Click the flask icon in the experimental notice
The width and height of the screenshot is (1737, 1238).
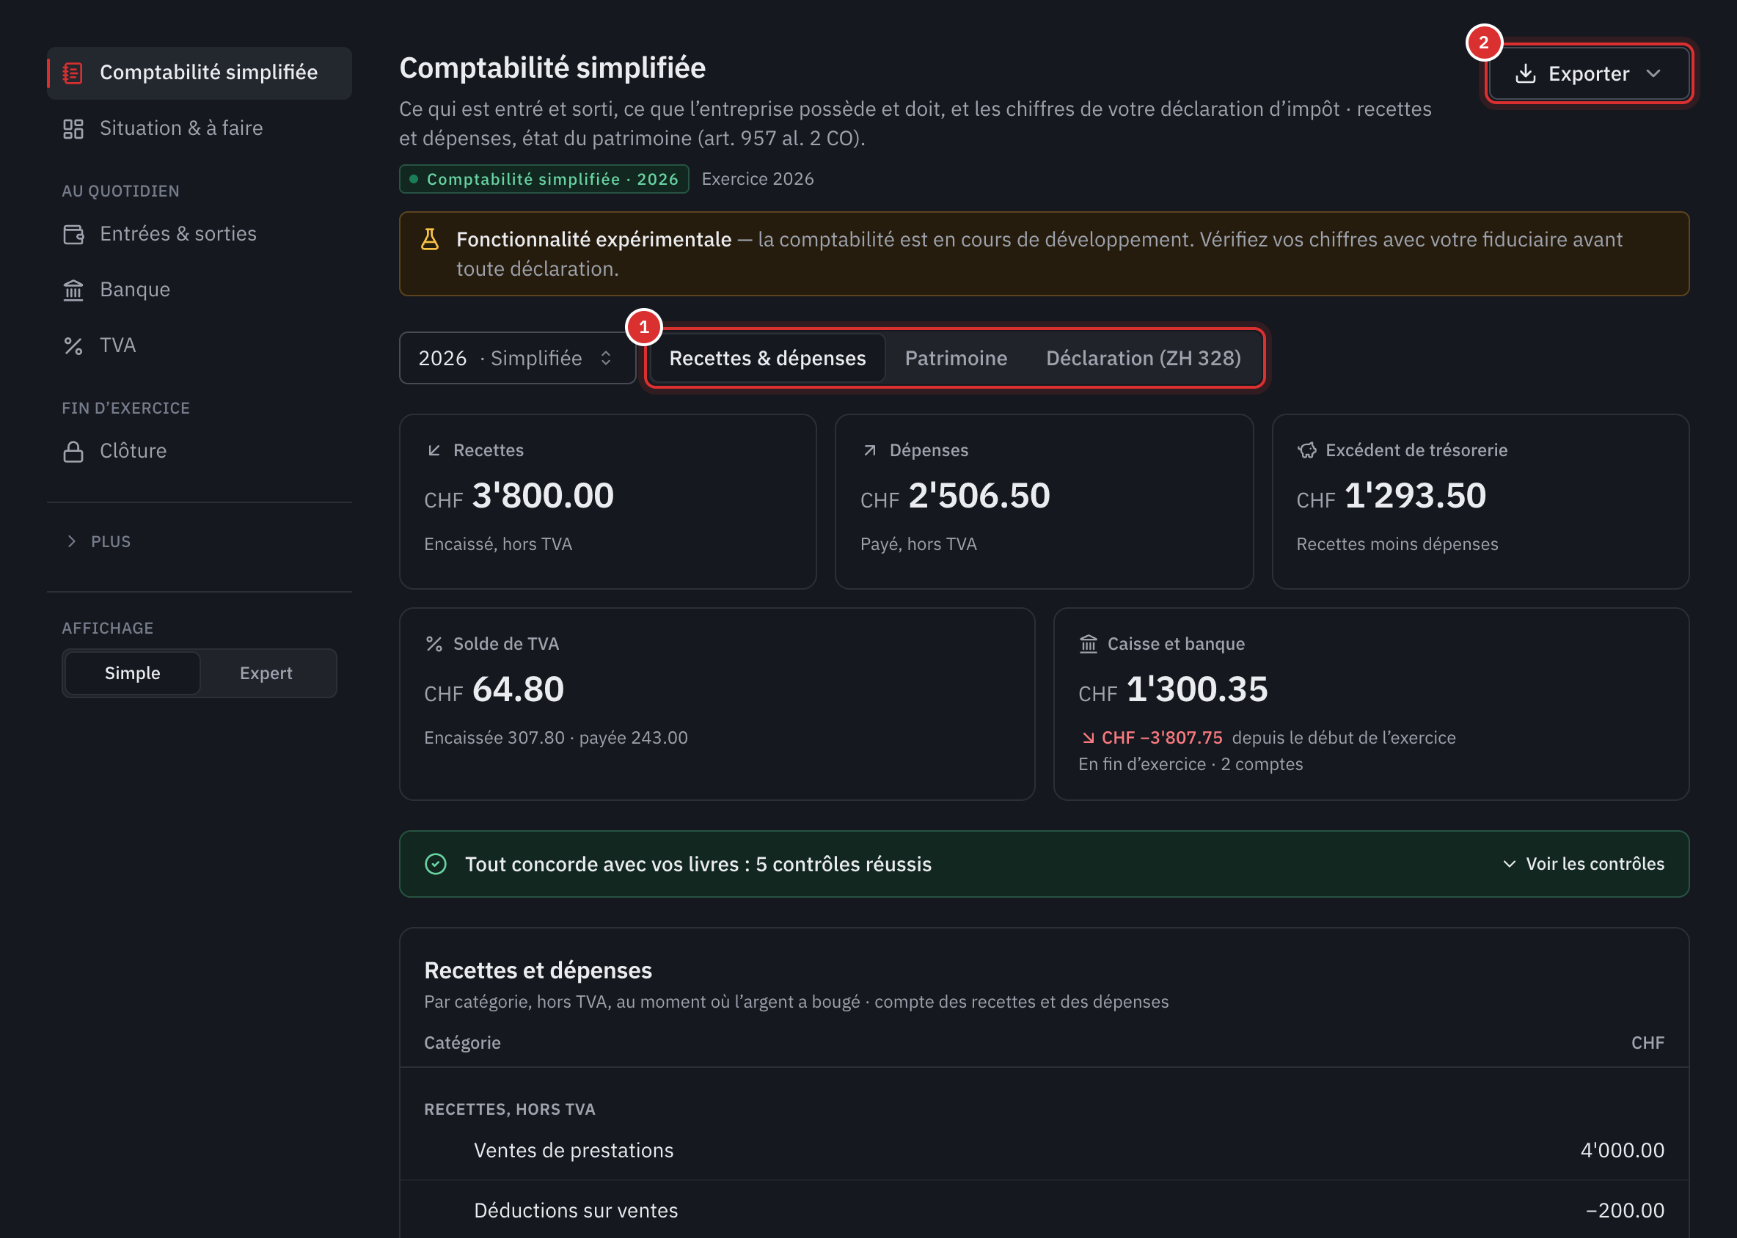point(430,239)
